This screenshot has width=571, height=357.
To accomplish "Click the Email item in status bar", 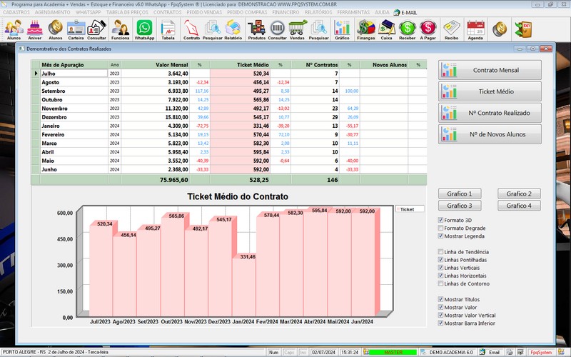I will click(490, 352).
